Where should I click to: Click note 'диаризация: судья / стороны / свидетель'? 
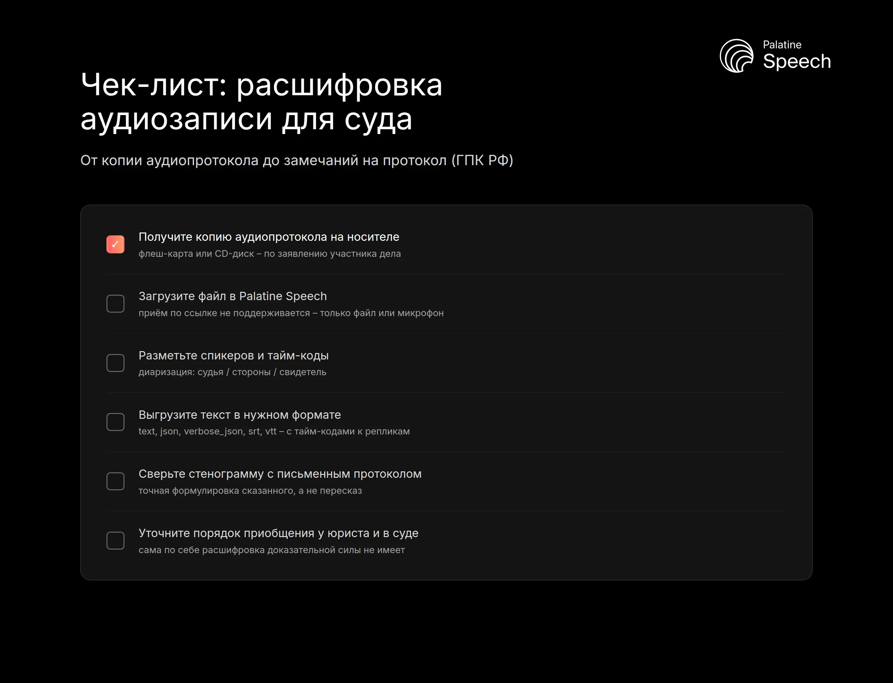click(x=232, y=372)
